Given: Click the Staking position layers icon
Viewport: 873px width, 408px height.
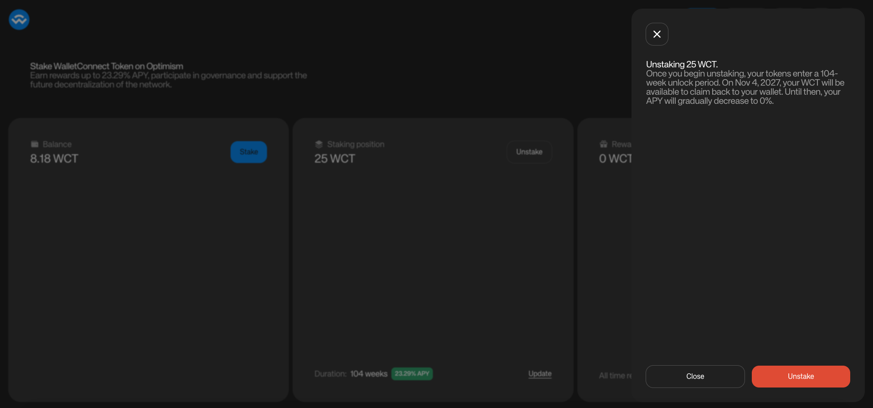Looking at the screenshot, I should point(319,144).
